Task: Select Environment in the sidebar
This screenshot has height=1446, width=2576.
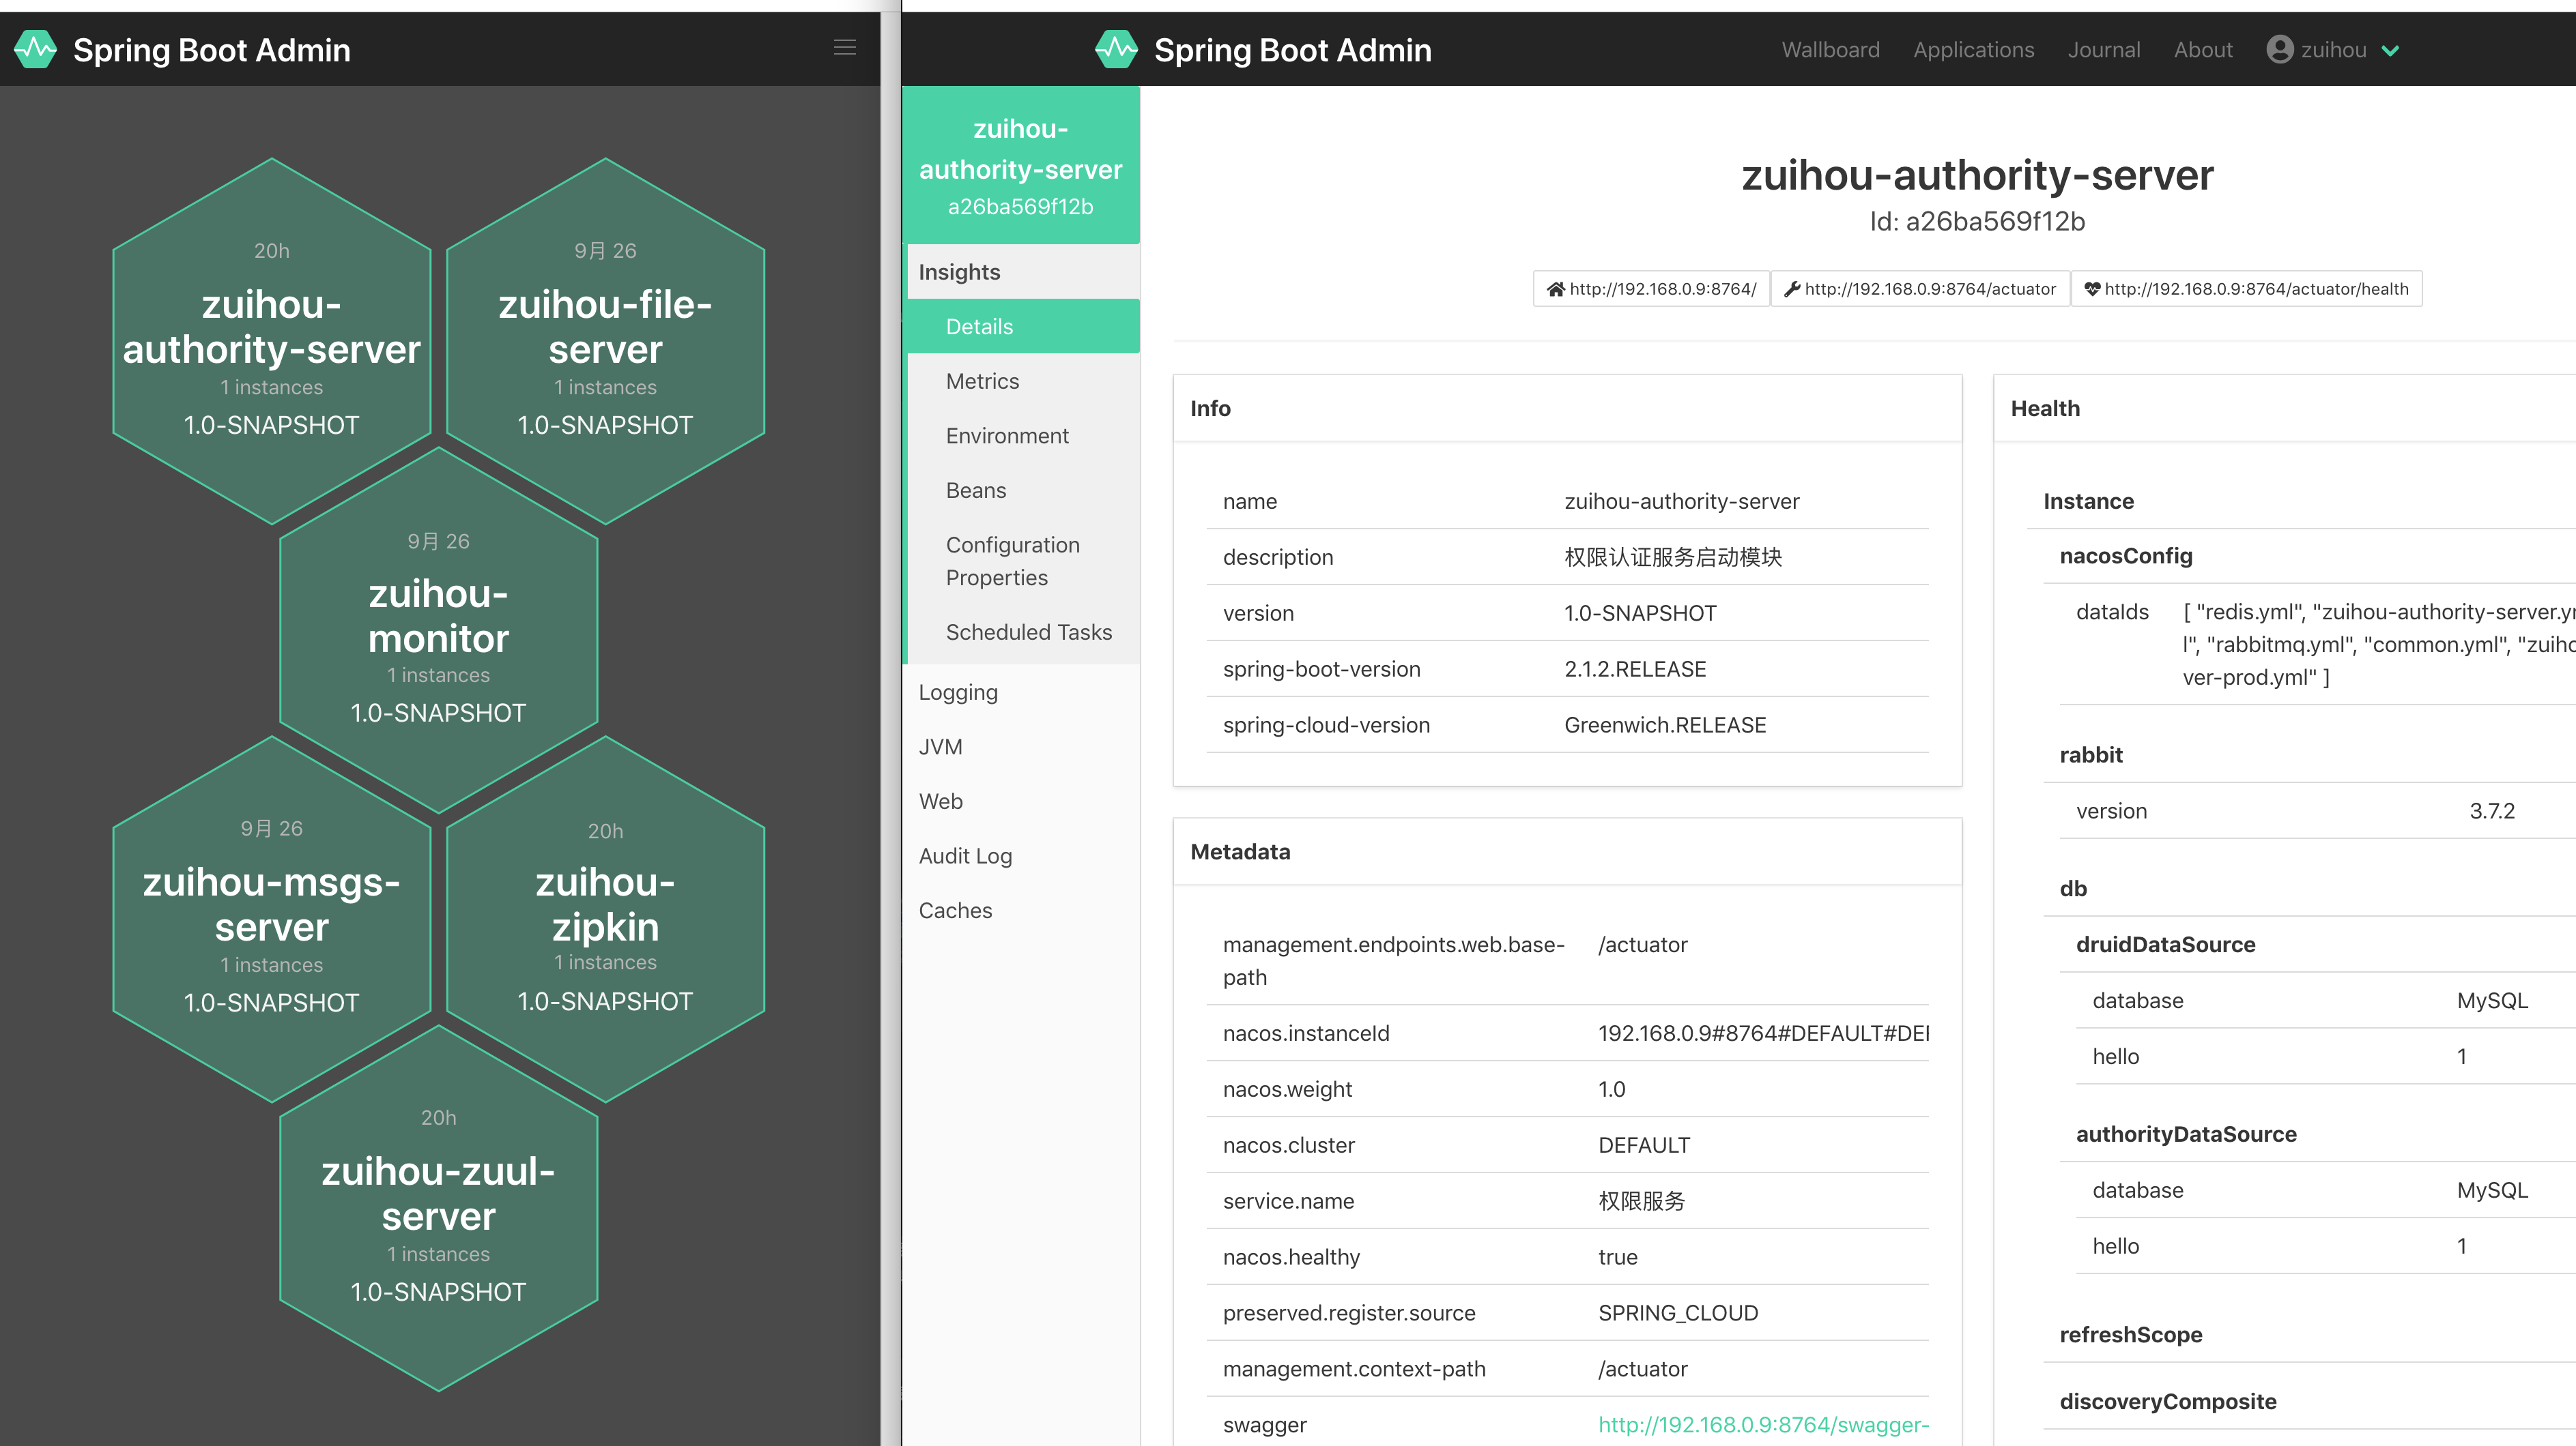Action: (x=1006, y=436)
